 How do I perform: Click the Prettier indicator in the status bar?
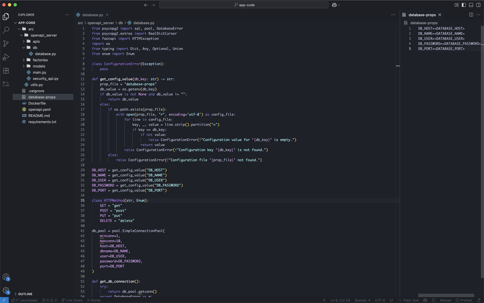(x=464, y=300)
